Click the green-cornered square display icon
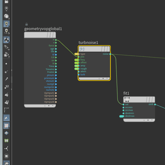 (x=6, y=141)
